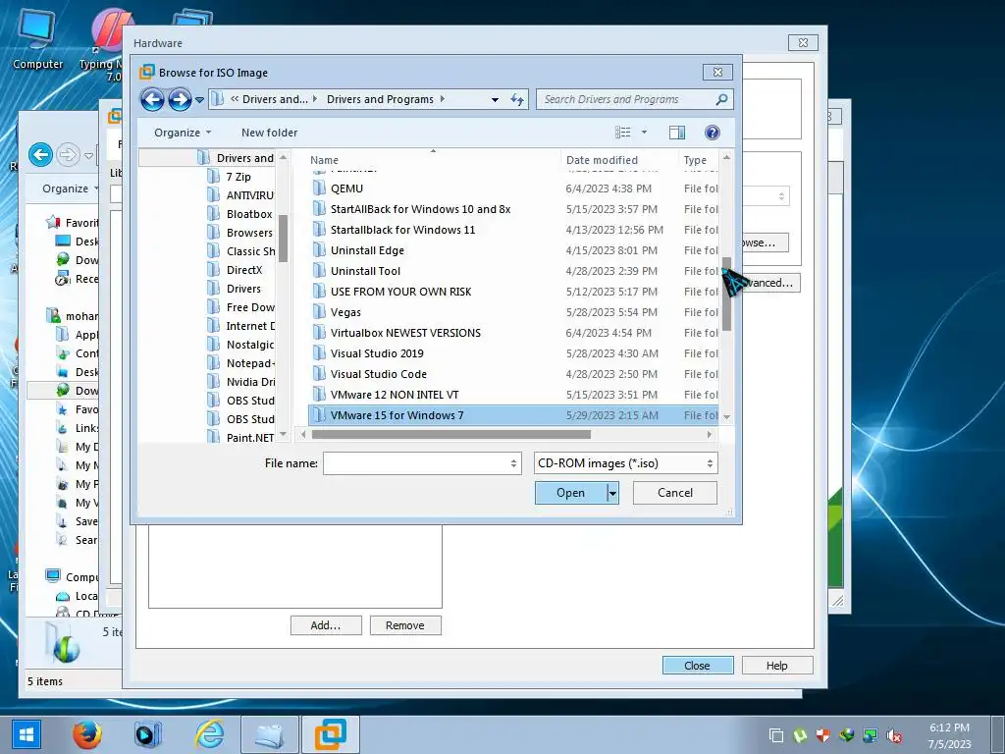Select Browsers in the folder tree

coord(248,233)
